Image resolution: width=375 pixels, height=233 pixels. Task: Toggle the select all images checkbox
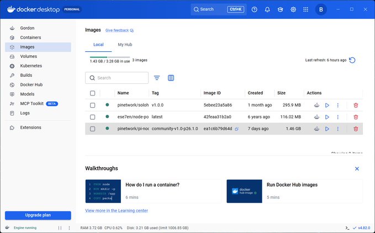click(x=93, y=93)
